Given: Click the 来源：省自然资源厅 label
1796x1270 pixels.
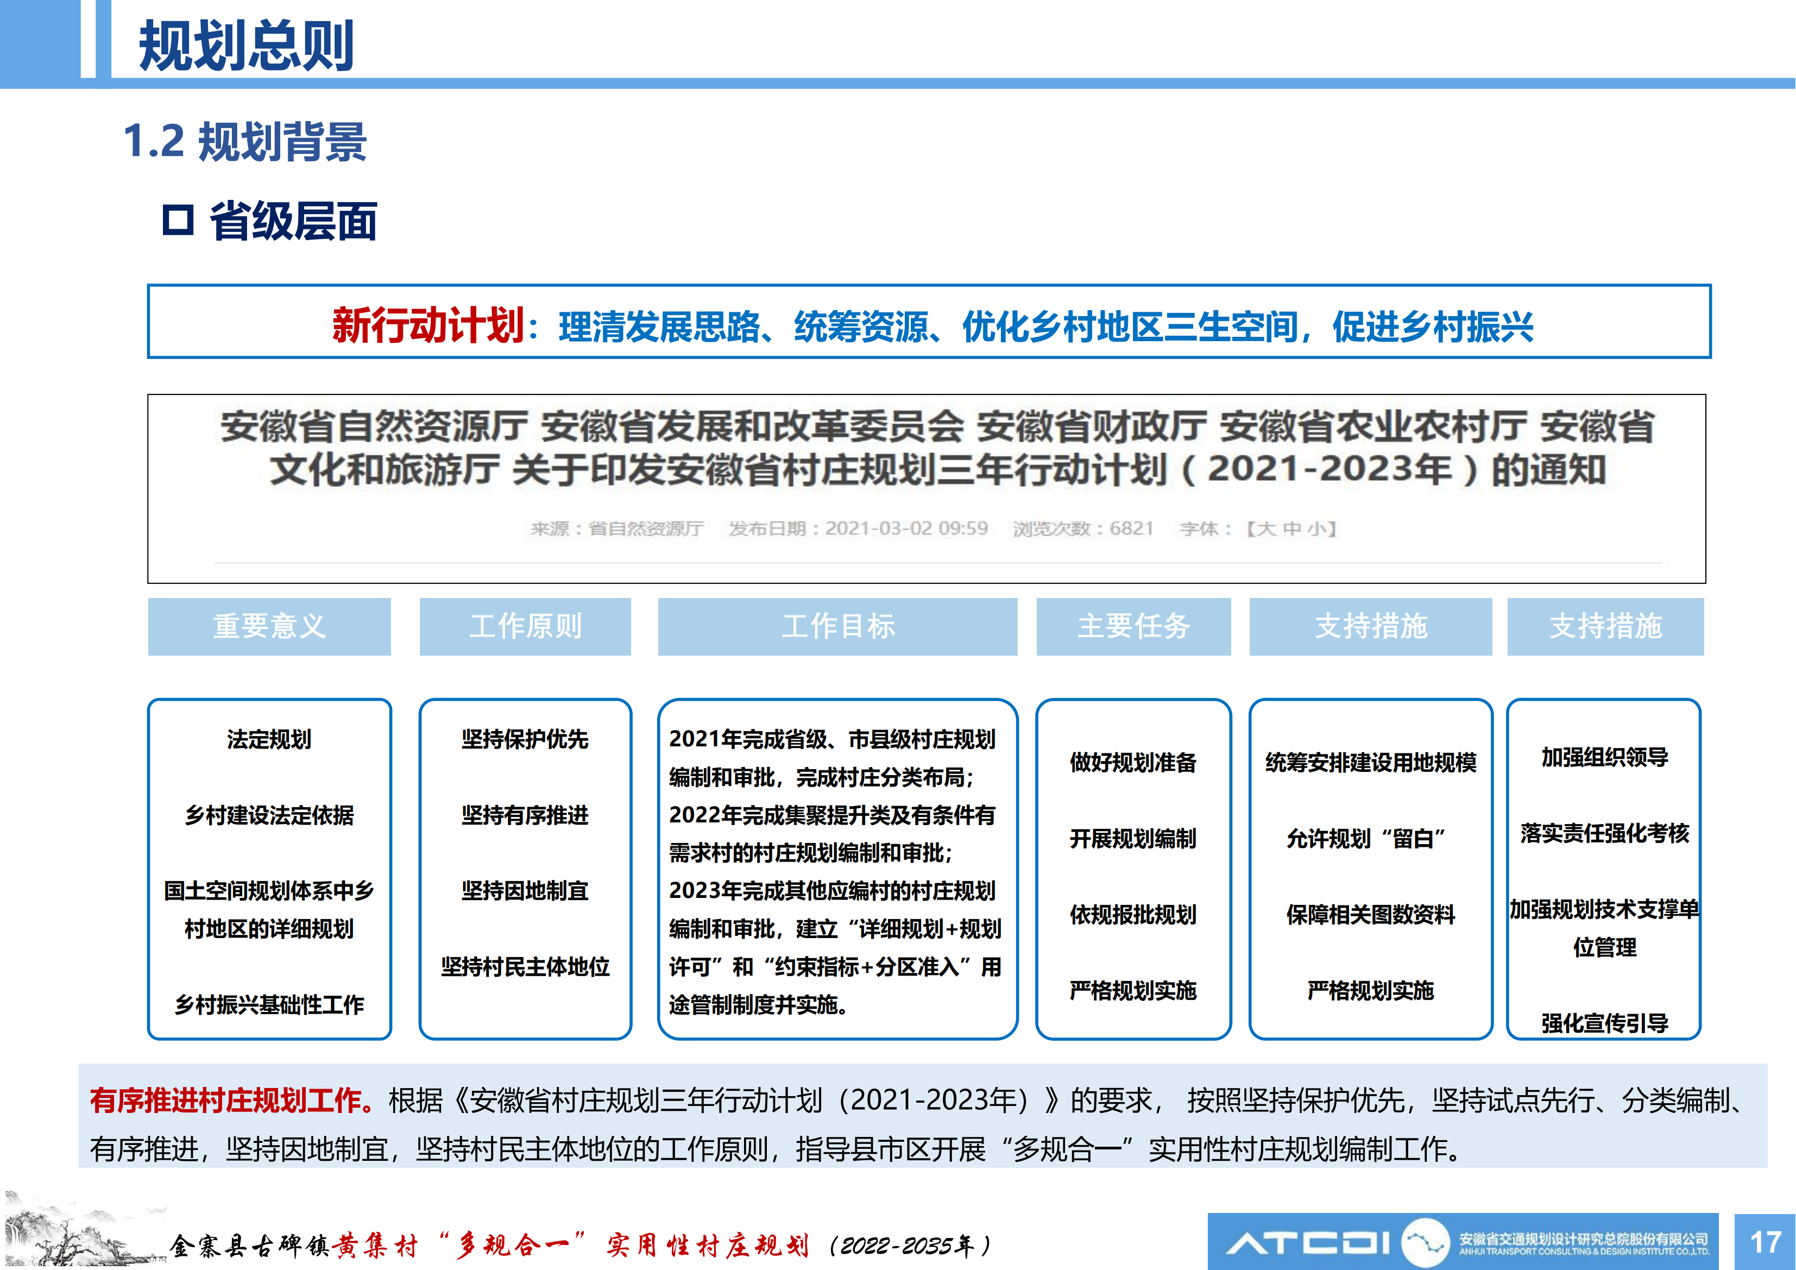Looking at the screenshot, I should 616,529.
